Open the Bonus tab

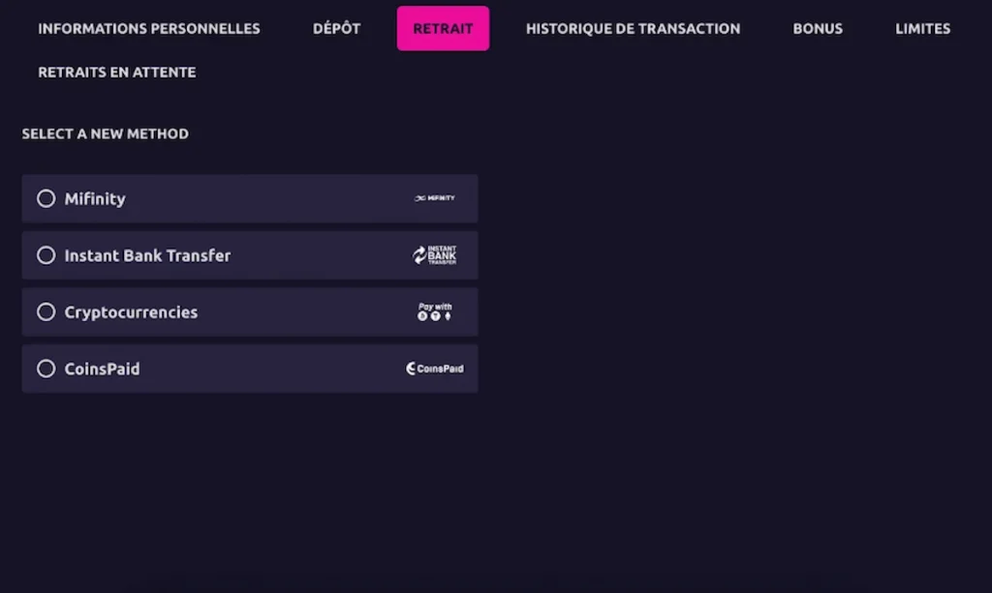coord(818,28)
